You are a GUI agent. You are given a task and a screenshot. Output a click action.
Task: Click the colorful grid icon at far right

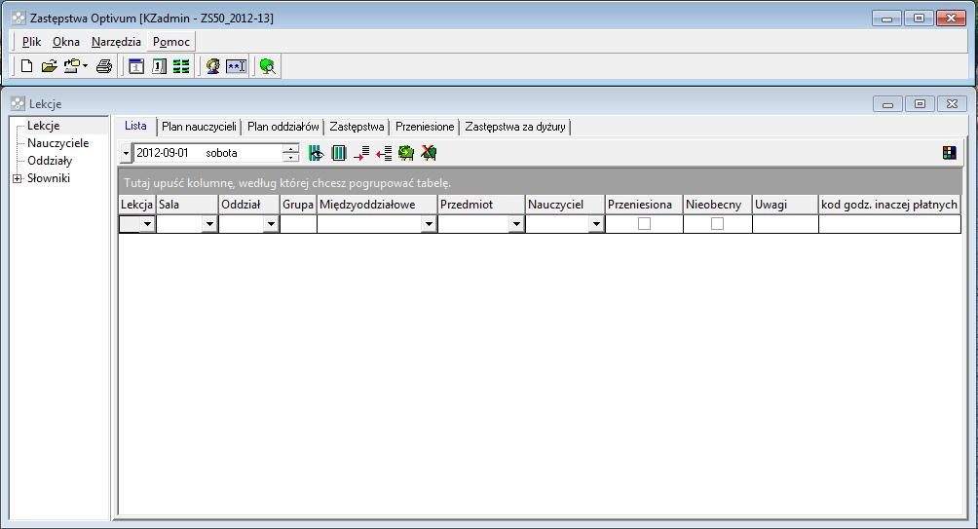coord(950,153)
